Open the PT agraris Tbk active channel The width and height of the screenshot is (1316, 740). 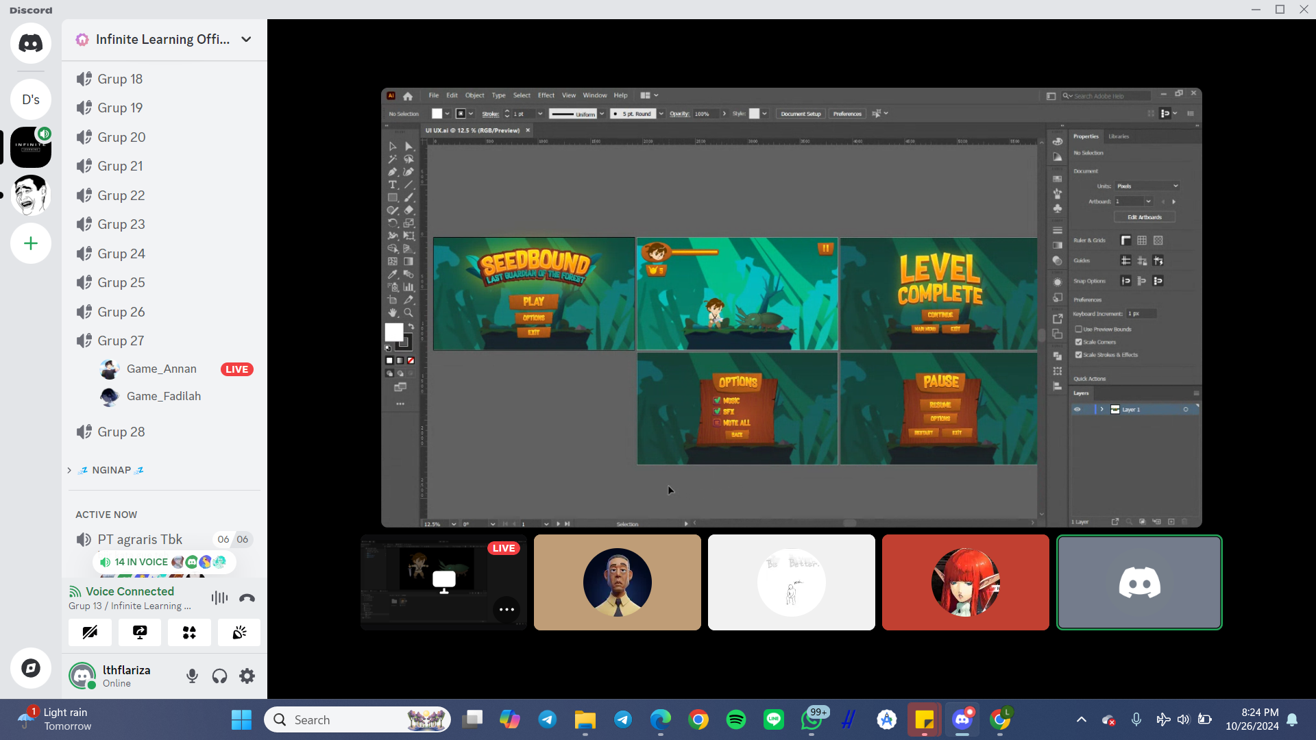tap(140, 539)
